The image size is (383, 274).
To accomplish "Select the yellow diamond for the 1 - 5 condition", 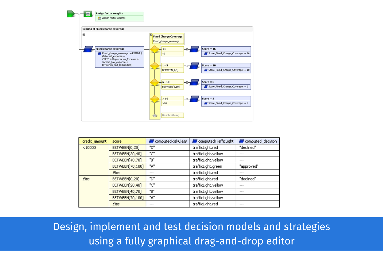I will (x=155, y=66).
